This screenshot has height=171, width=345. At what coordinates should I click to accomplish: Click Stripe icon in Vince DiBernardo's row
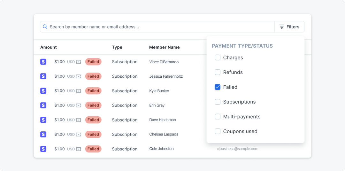tap(43, 62)
